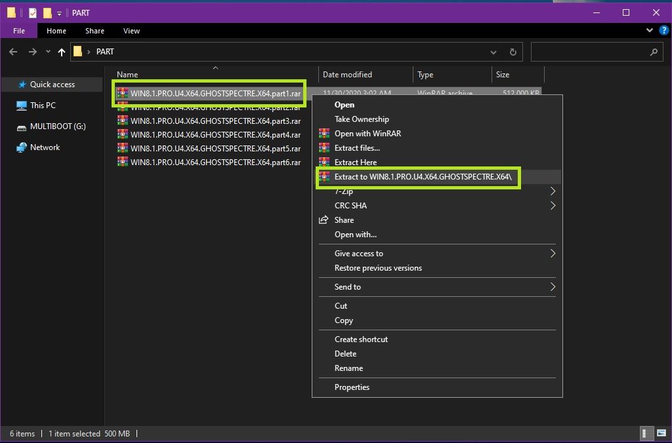The image size is (672, 443).
Task: Open the File tab
Action: click(19, 31)
